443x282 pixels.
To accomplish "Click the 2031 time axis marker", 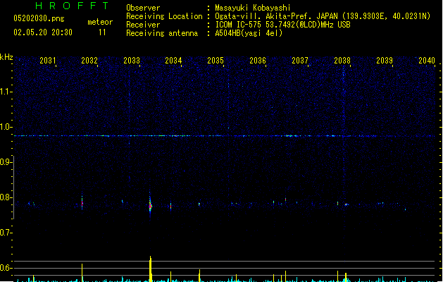I will pos(47,61).
